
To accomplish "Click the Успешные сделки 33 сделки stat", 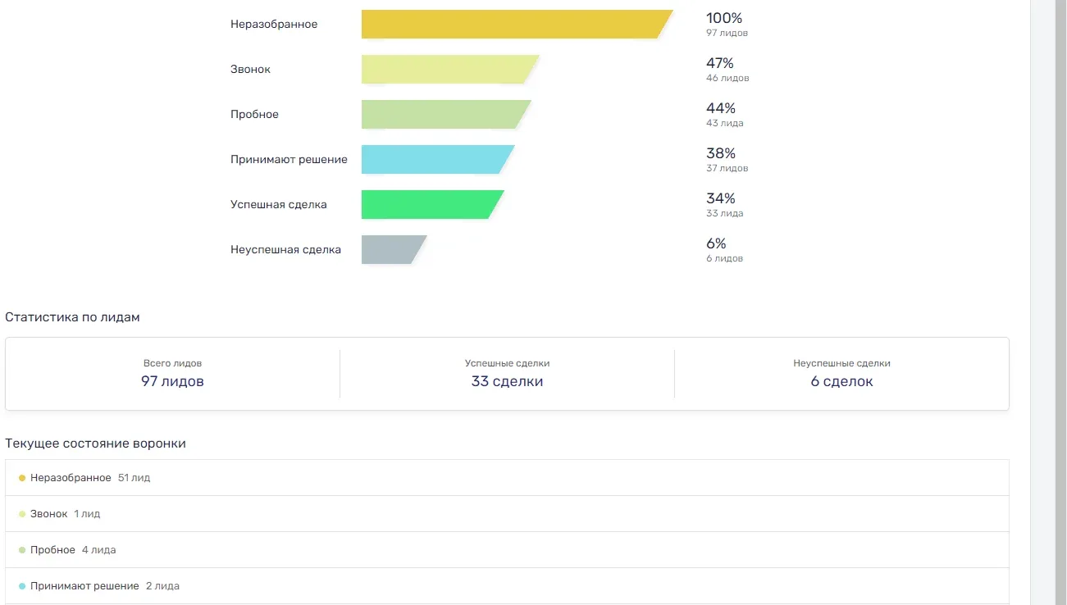I will 507,374.
